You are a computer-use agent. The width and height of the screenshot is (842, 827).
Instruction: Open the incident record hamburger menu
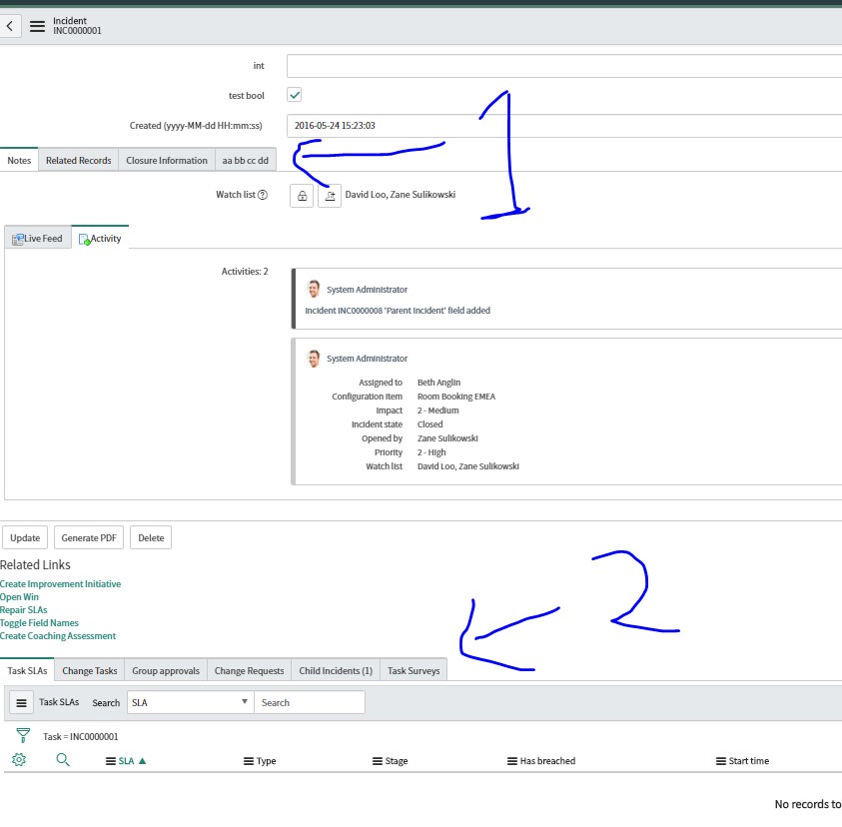[x=37, y=25]
